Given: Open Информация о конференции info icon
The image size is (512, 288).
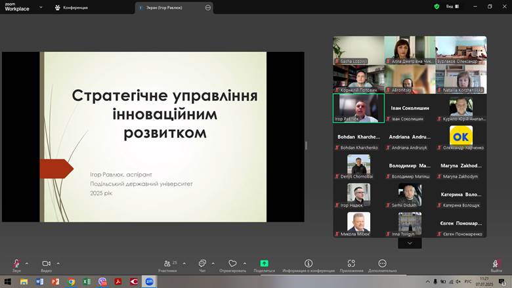Looking at the screenshot, I should click(309, 264).
